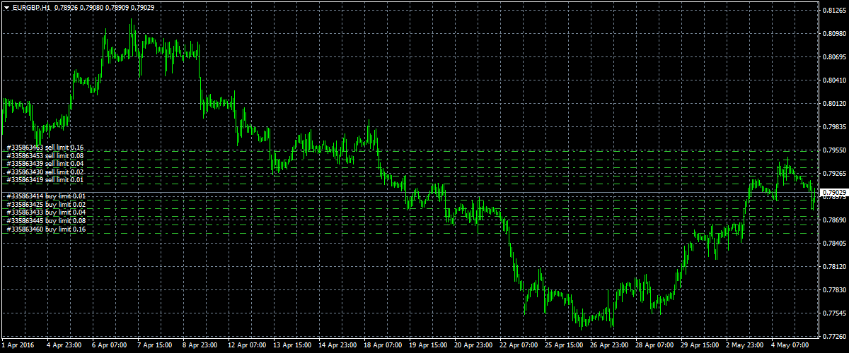The width and height of the screenshot is (849, 353).
Task: Select order #335863433 buy limit 0.04 label
Action: [46, 212]
